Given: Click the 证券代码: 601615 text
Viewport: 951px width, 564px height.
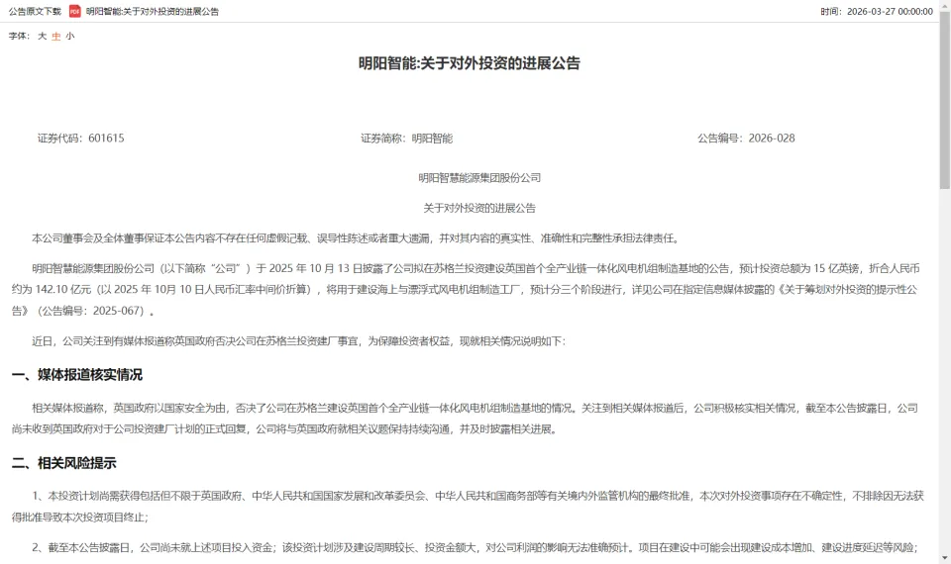Looking at the screenshot, I should (80, 139).
